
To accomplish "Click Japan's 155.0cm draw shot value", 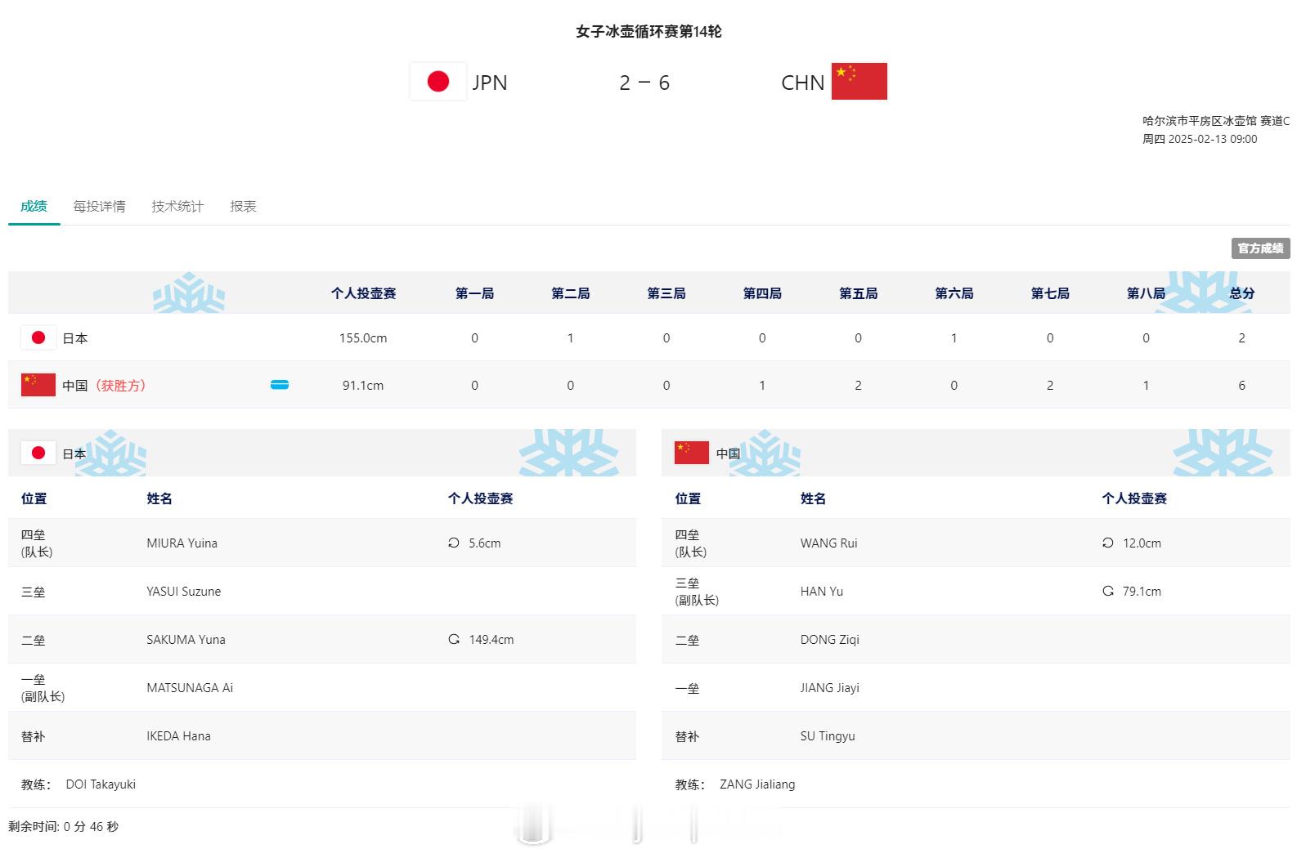I will [363, 338].
